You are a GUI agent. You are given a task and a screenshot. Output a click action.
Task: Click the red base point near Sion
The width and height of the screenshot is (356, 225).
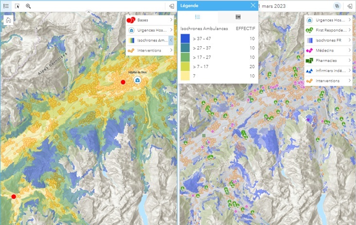click(x=123, y=82)
